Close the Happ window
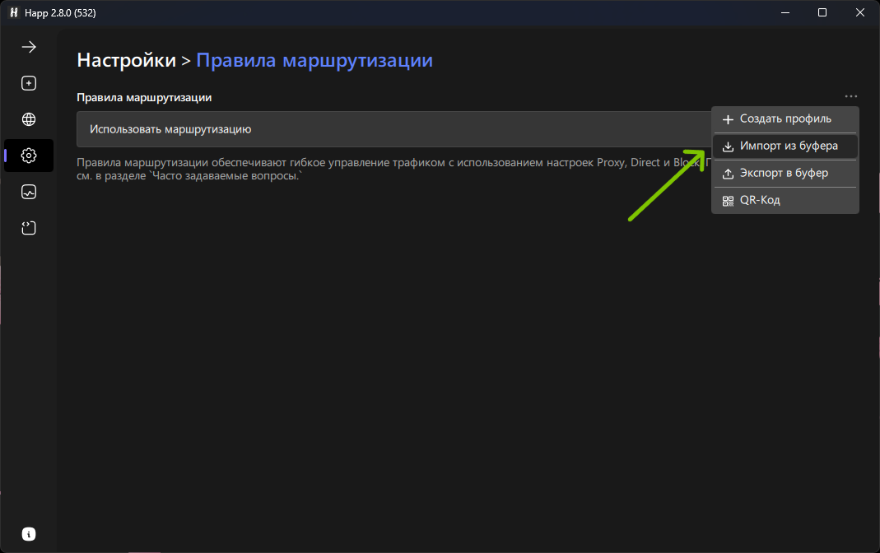The image size is (880, 553). (860, 12)
